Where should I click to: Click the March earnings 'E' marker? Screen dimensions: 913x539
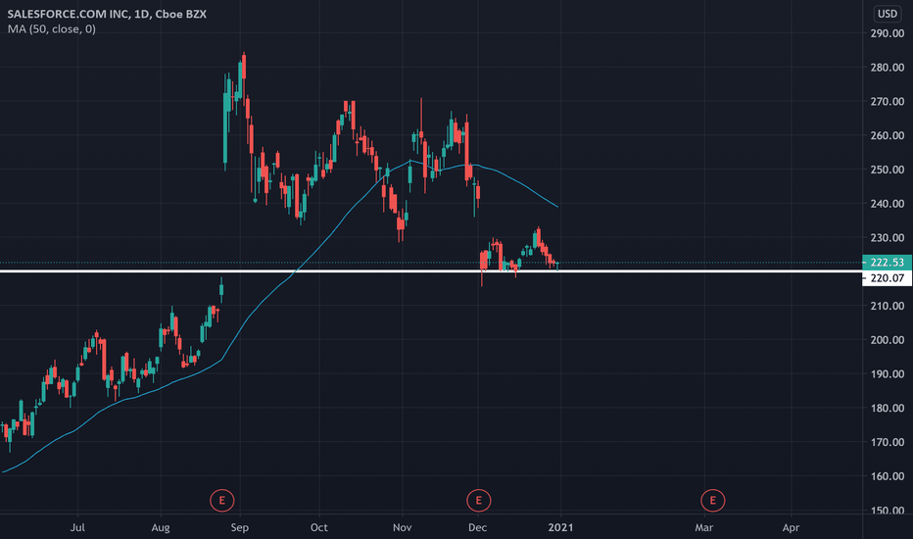713,500
